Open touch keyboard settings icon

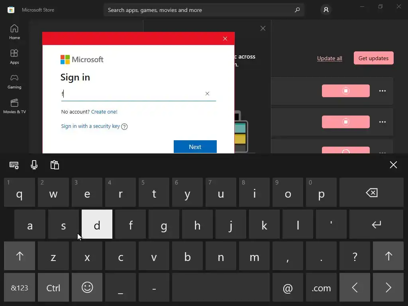point(14,165)
